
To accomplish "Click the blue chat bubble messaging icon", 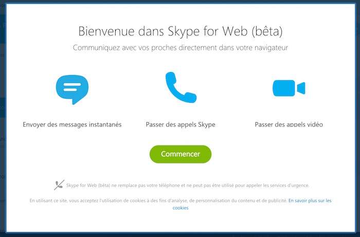I will pos(73,89).
